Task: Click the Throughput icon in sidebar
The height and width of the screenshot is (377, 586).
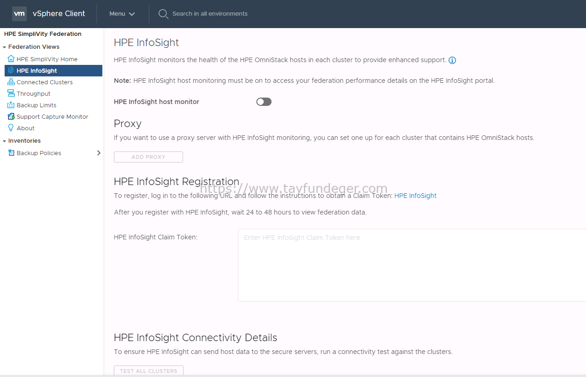Action: click(11, 93)
